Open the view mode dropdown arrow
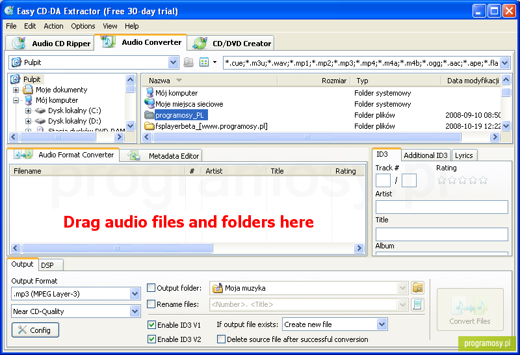 pyautogui.click(x=215, y=62)
